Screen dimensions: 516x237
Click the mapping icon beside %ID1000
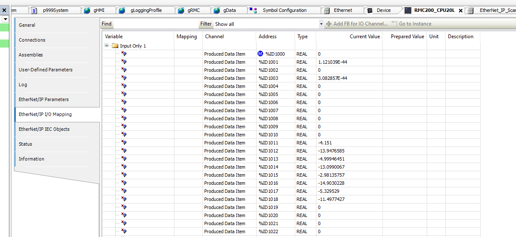(x=260, y=54)
